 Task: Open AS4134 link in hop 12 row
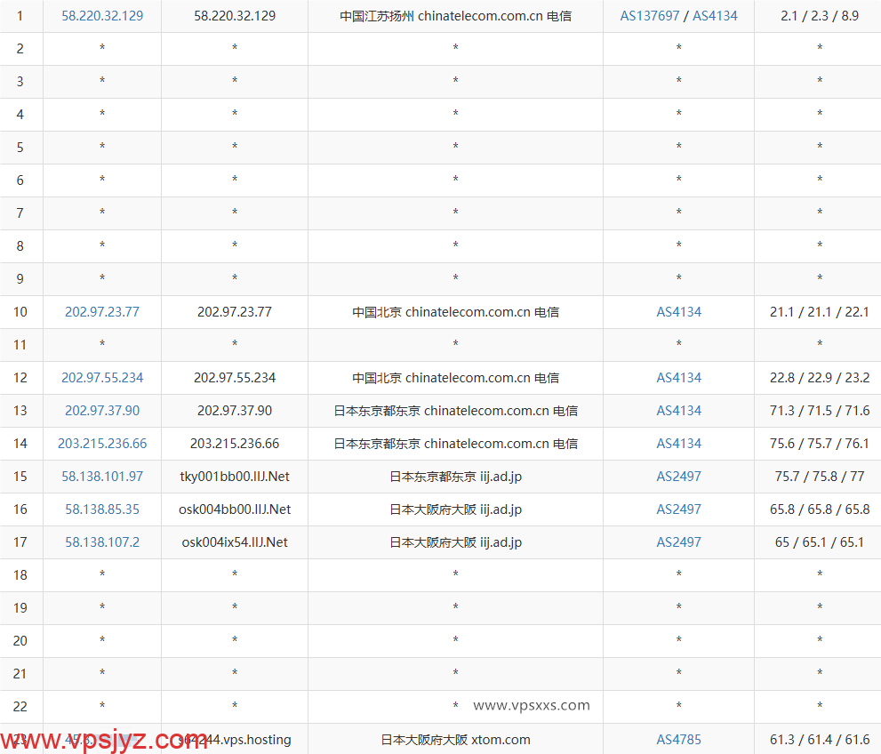click(678, 378)
